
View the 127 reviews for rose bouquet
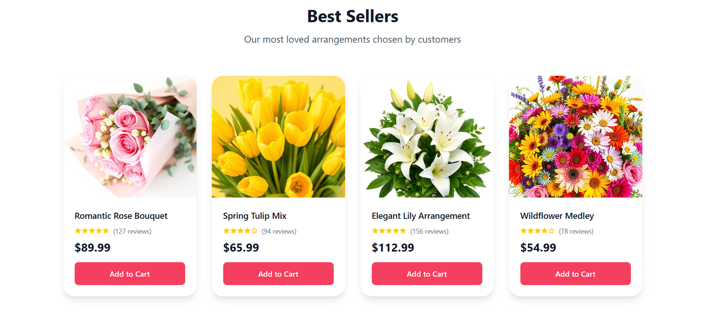point(132,232)
